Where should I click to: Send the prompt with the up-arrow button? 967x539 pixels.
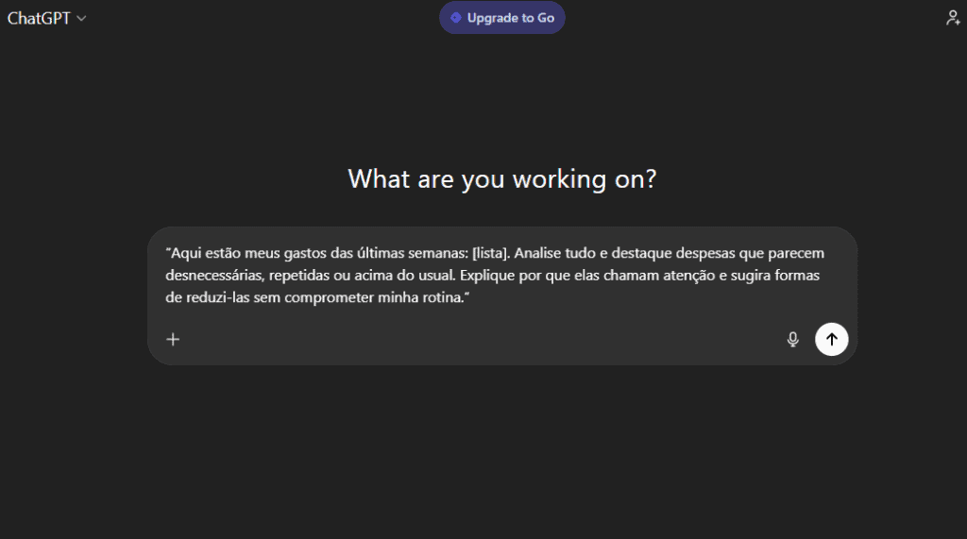coord(832,339)
